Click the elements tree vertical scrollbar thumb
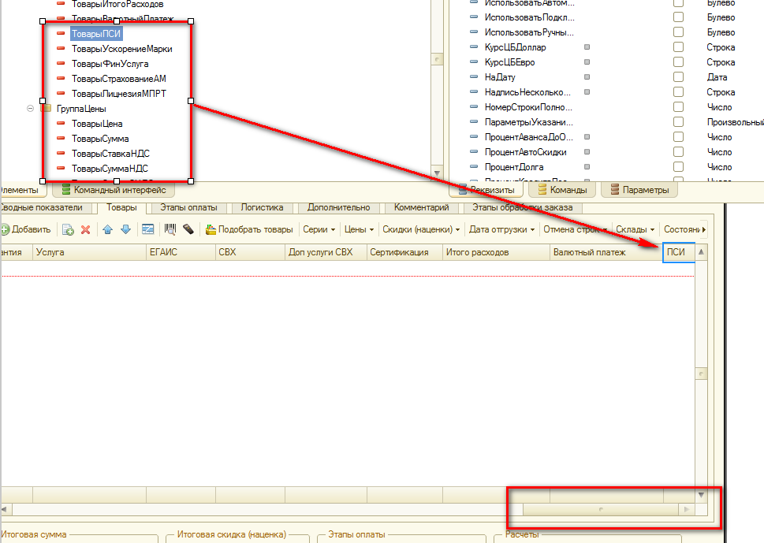Viewport: 764px width, 543px height. tap(437, 59)
